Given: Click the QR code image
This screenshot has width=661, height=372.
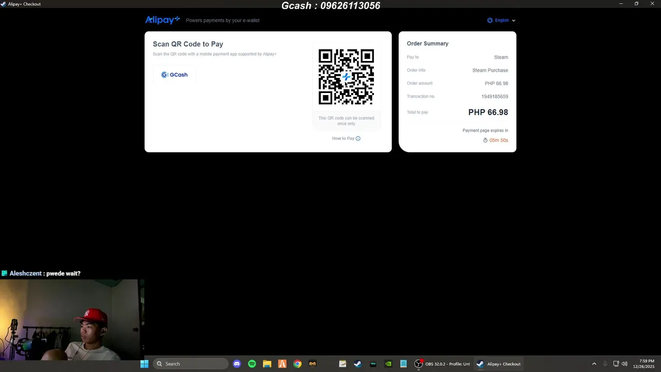Looking at the screenshot, I should point(346,77).
